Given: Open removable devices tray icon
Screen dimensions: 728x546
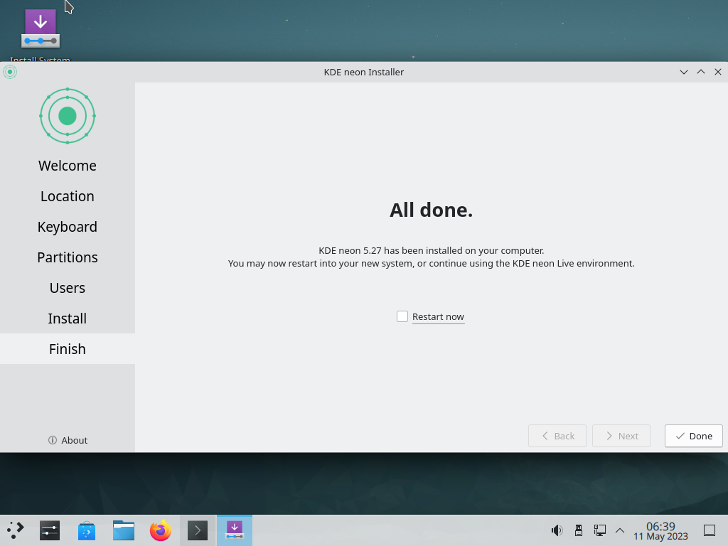Looking at the screenshot, I should tap(579, 530).
